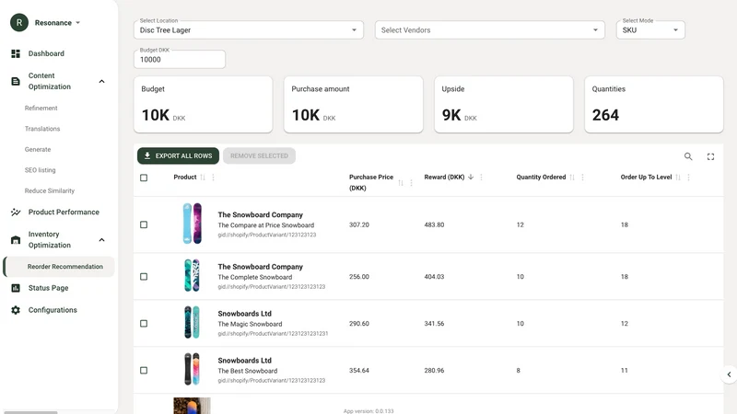Open Reward (DKK) column options menu
Screen dimensions: 737x414
481,177
